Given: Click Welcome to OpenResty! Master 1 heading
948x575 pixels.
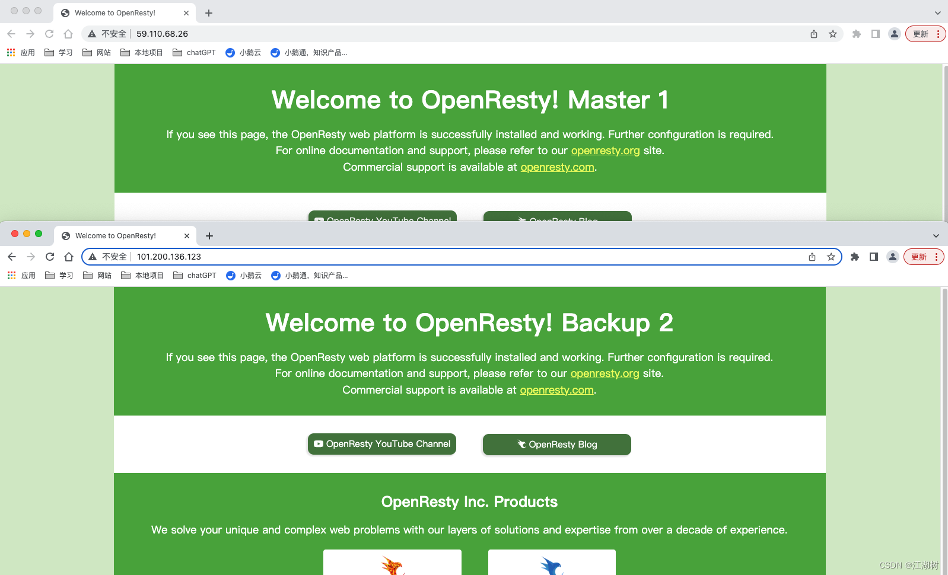Looking at the screenshot, I should click(x=470, y=100).
